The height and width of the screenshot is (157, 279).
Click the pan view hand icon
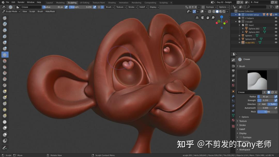point(208,18)
